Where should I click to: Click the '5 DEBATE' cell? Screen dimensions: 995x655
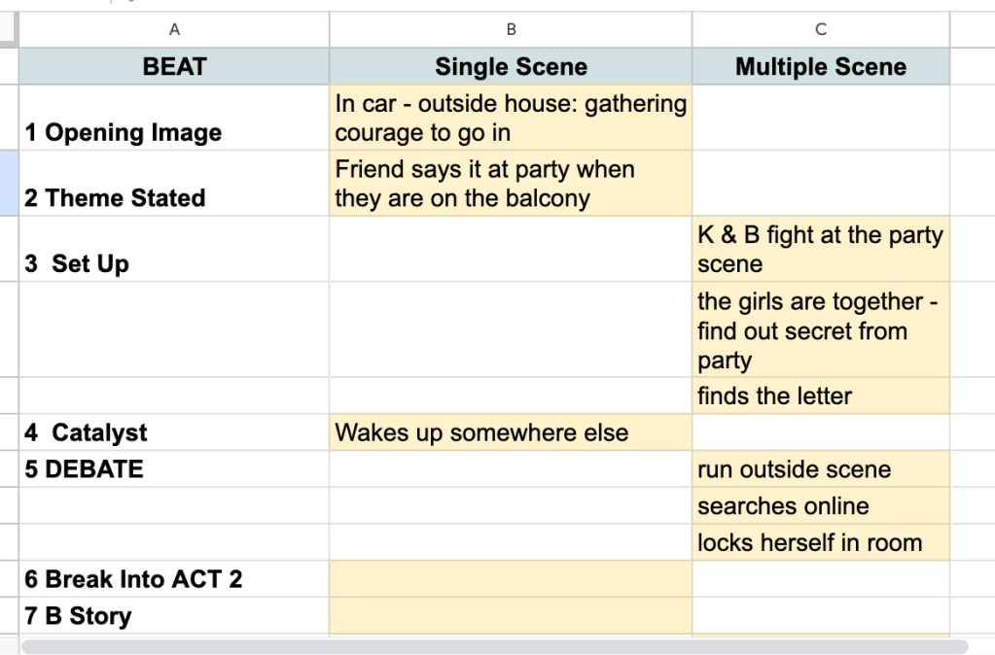[174, 469]
